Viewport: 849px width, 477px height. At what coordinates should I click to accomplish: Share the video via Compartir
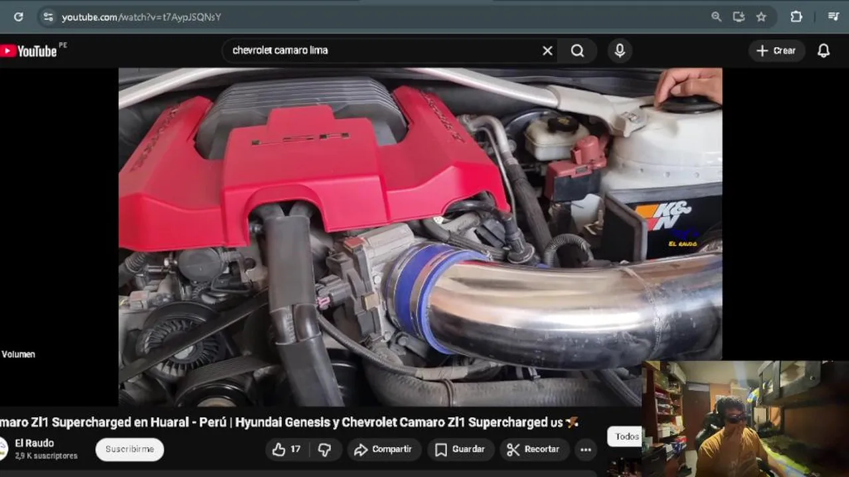coord(383,449)
